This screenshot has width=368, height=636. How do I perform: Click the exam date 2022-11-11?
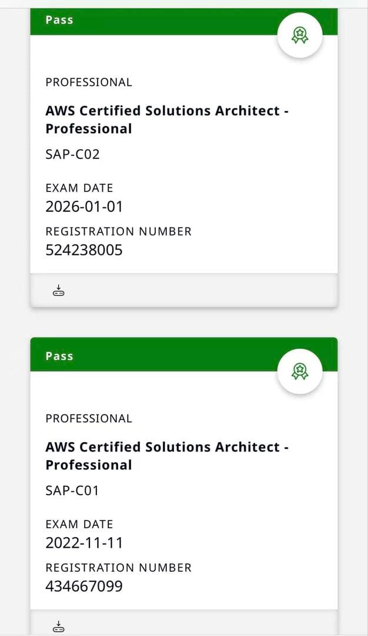click(83, 542)
